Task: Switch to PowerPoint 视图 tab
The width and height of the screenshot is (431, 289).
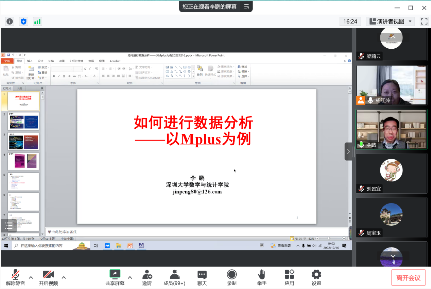Action: (x=102, y=61)
